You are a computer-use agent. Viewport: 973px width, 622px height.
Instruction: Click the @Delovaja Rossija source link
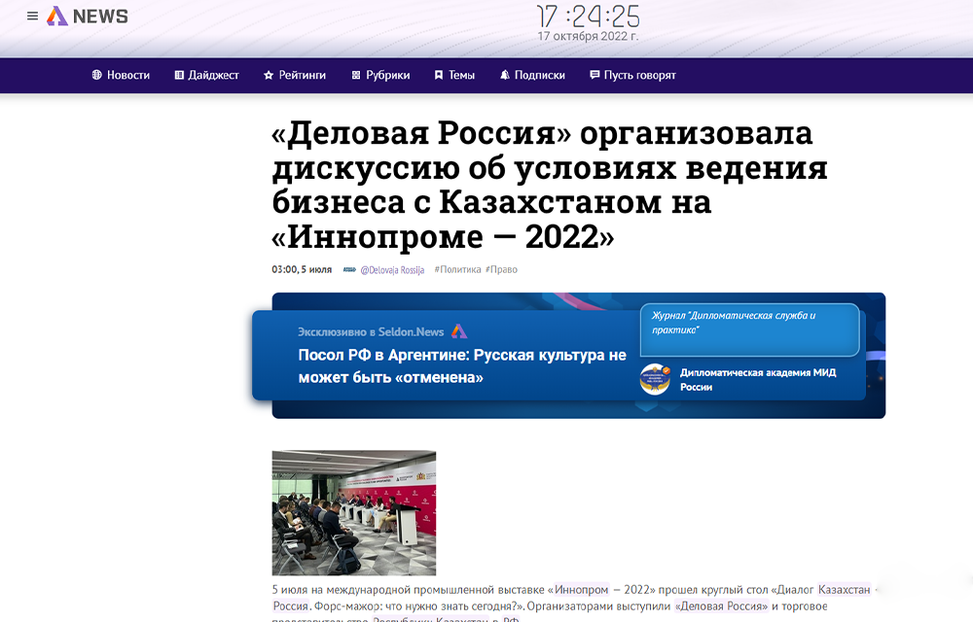click(x=391, y=270)
